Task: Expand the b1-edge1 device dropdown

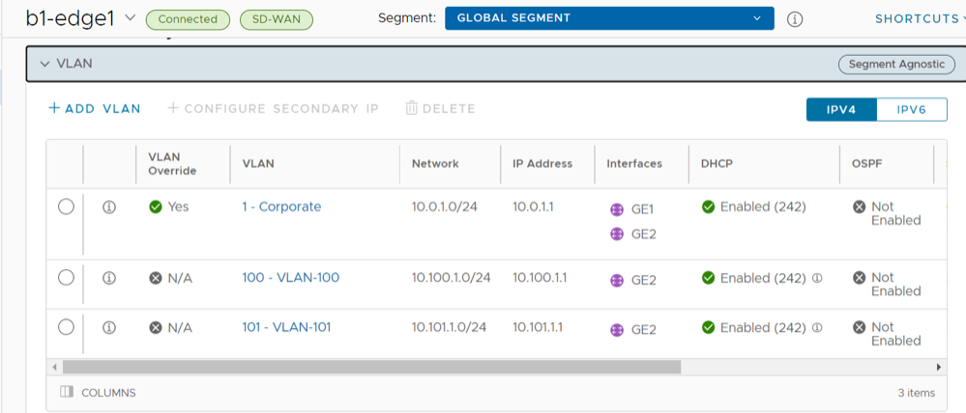Action: point(131,18)
